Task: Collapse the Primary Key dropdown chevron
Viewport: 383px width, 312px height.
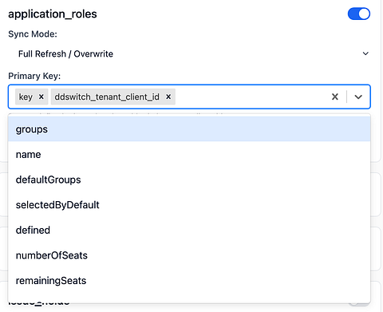Action: pyautogui.click(x=358, y=97)
